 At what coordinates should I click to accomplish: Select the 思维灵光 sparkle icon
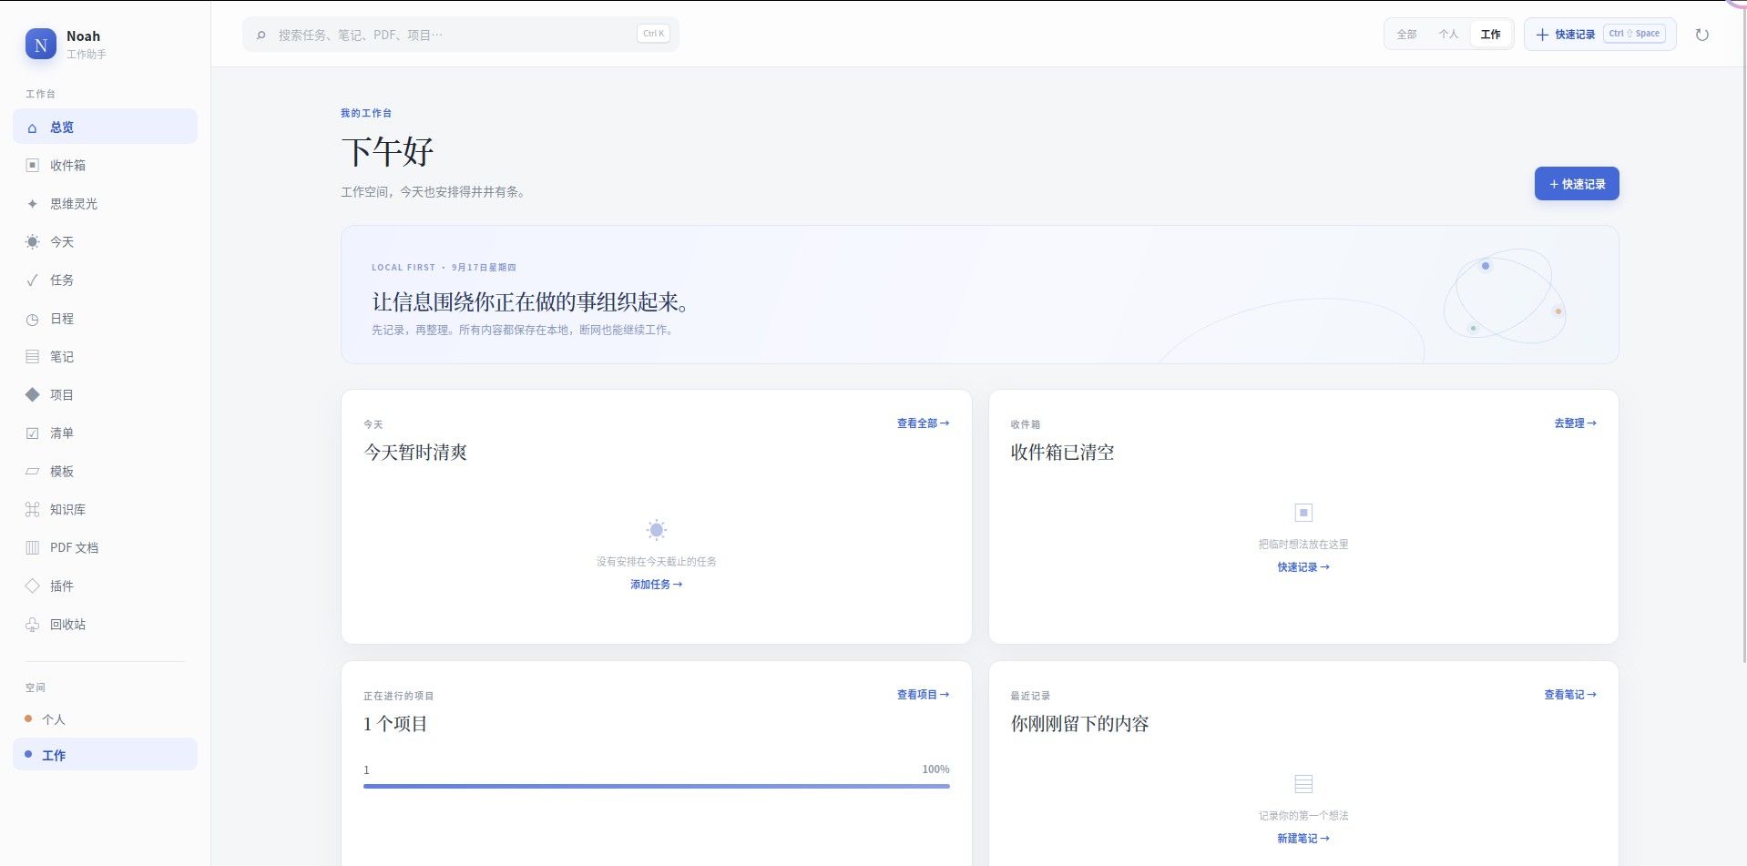[x=33, y=204]
